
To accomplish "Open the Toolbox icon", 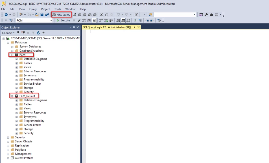I will point(211,15).
